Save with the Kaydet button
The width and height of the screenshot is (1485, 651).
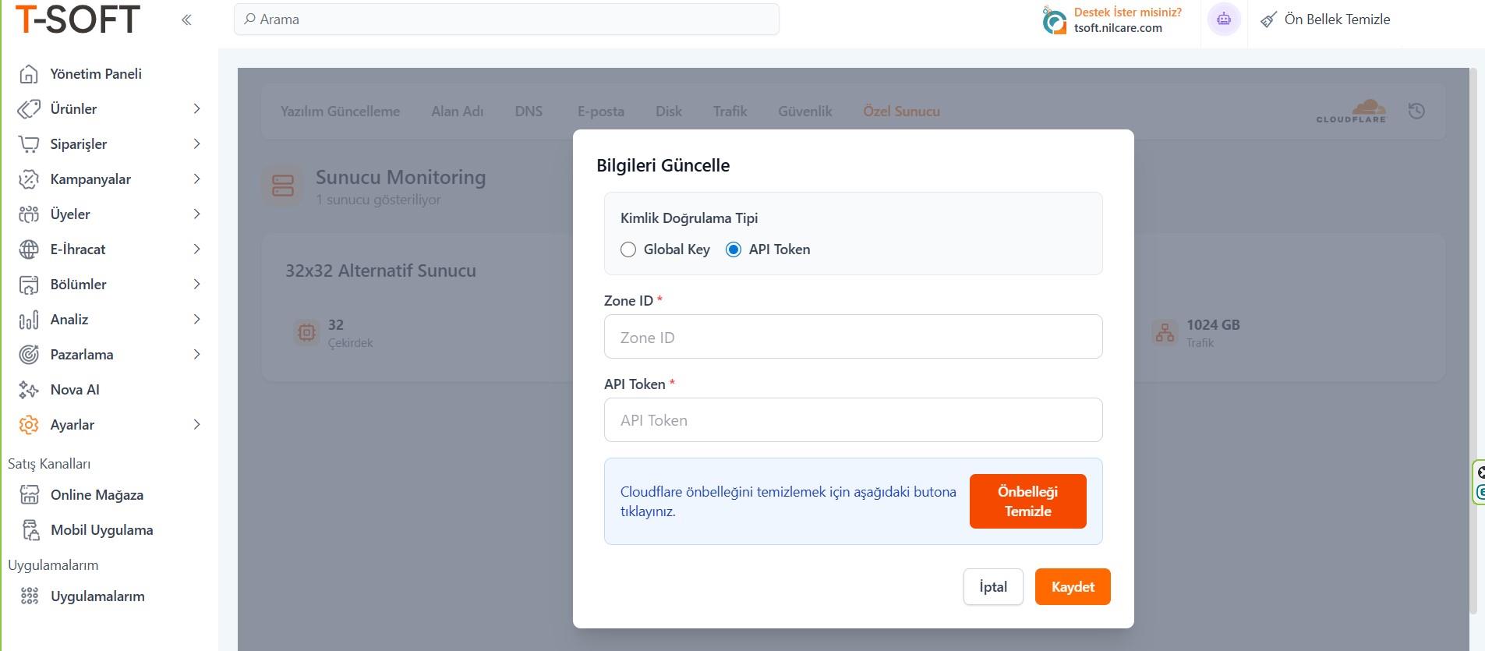pos(1073,587)
